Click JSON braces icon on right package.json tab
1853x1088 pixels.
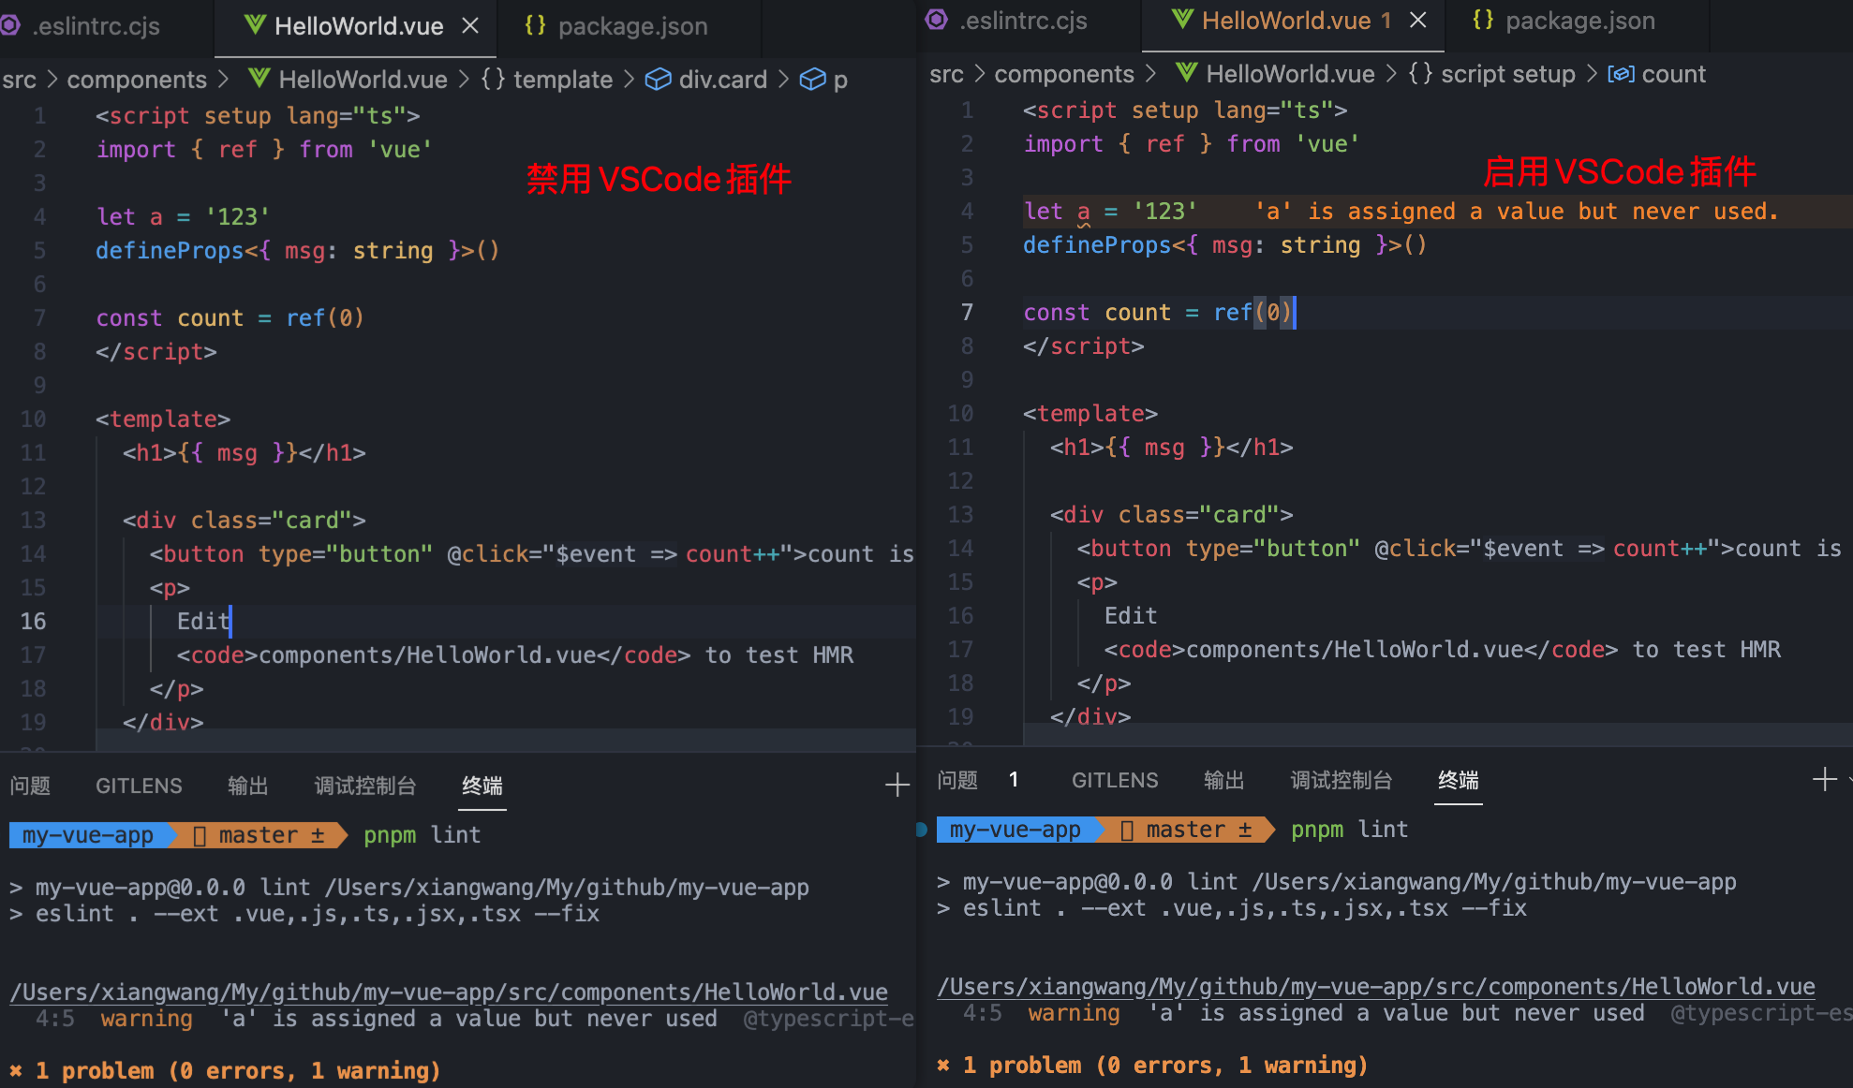[1483, 20]
